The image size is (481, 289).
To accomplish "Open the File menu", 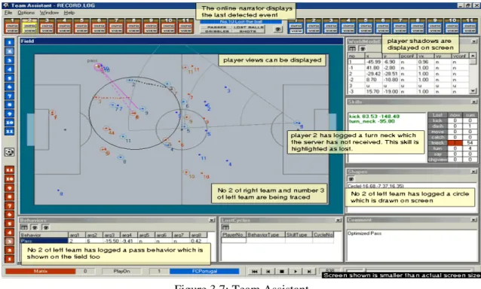I will pos(8,13).
